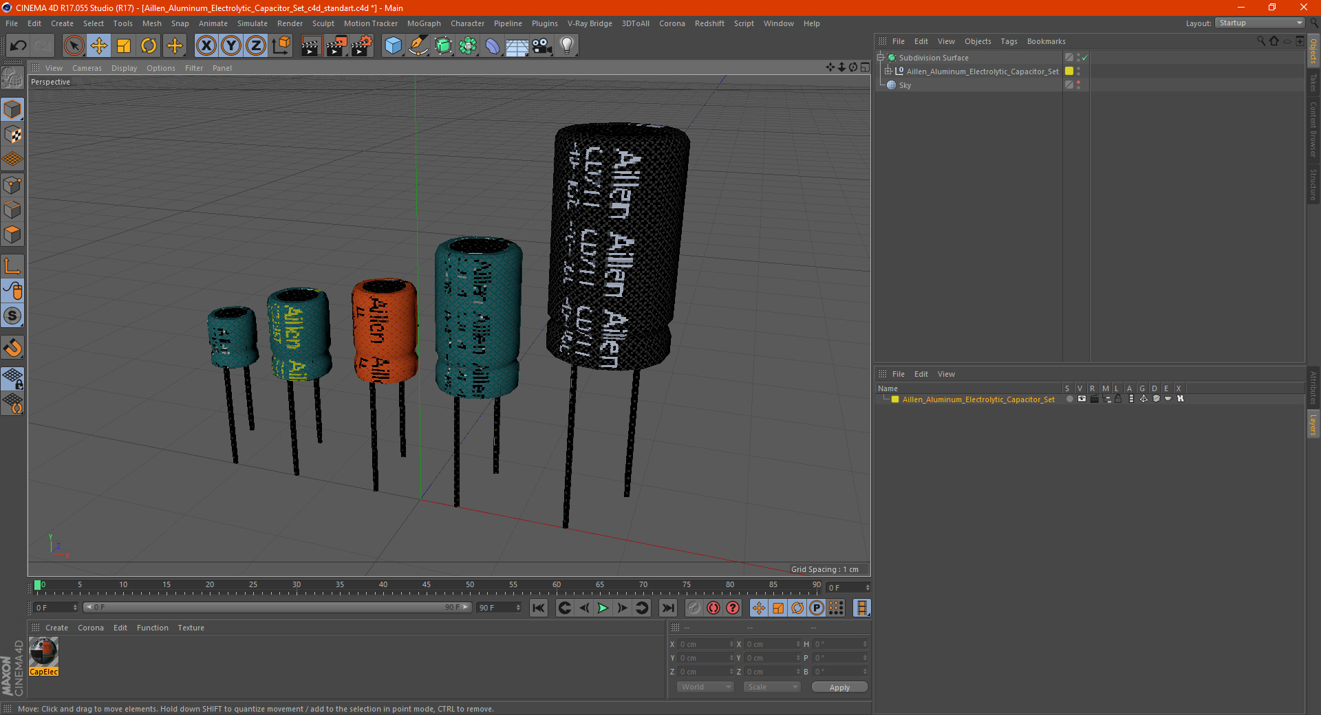
Task: Click Play forward button
Action: 603,608
